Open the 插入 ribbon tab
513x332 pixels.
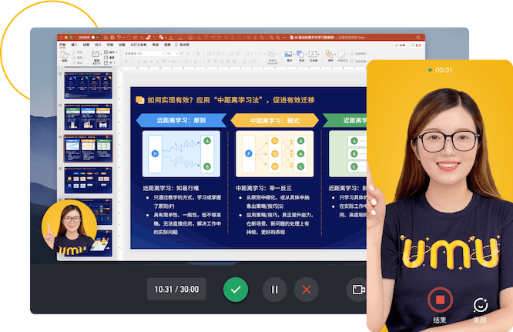click(75, 45)
